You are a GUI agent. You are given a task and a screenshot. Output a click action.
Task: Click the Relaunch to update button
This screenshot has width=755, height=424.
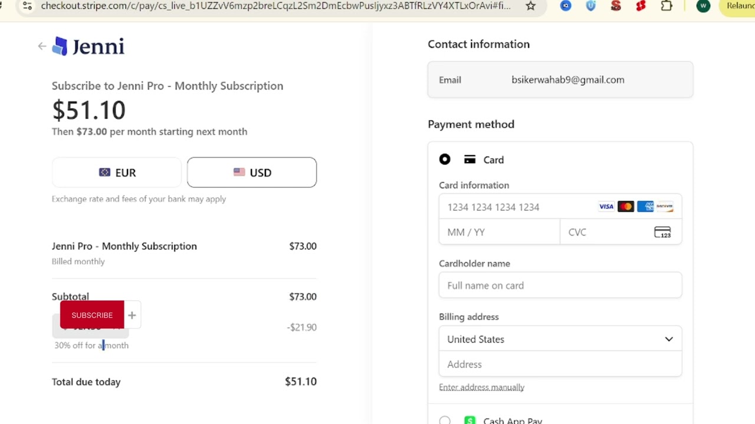[x=738, y=6]
